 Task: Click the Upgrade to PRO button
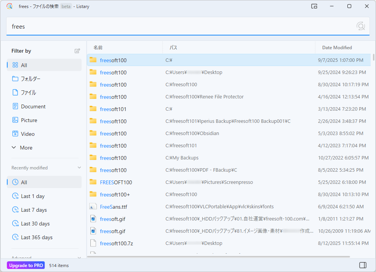[26, 265]
